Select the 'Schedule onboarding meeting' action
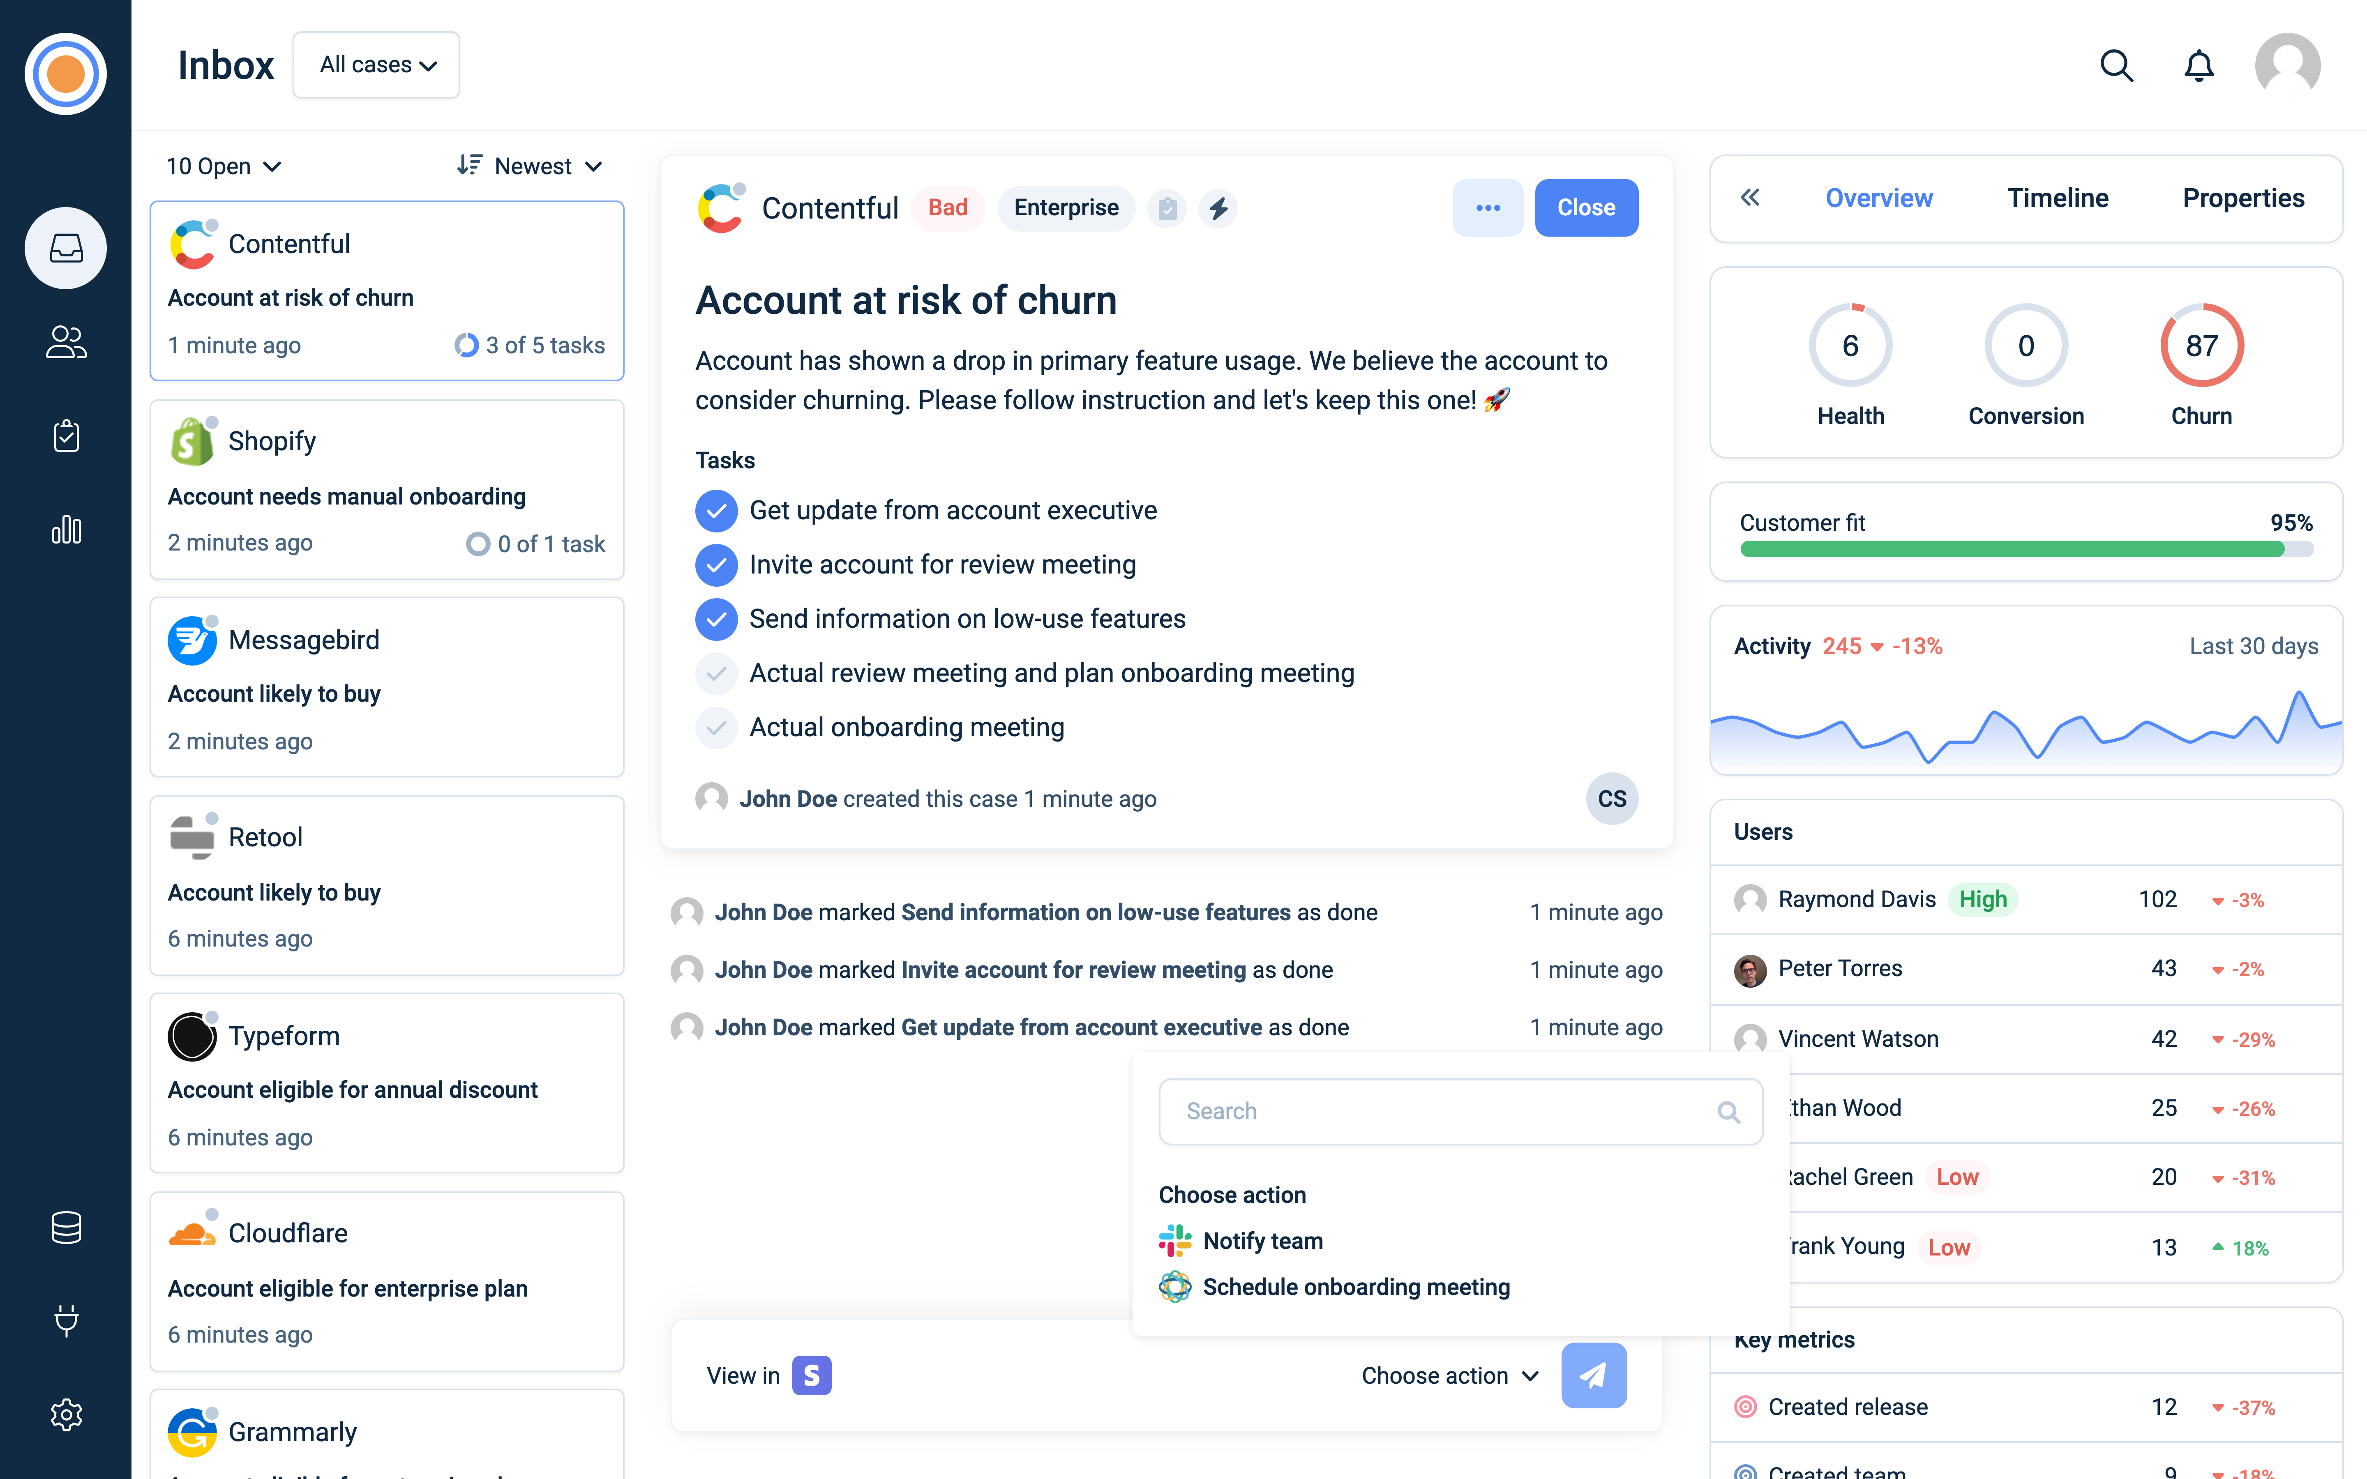The width and height of the screenshot is (2367, 1479). pyautogui.click(x=1356, y=1286)
